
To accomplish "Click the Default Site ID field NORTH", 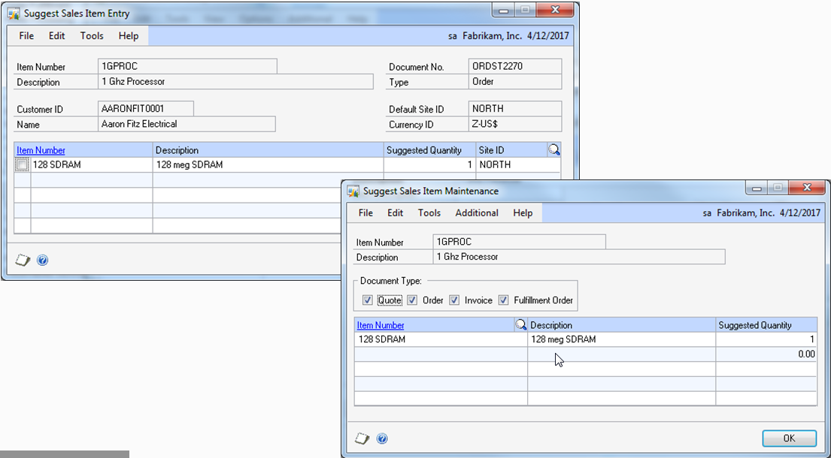I will click(x=515, y=108).
